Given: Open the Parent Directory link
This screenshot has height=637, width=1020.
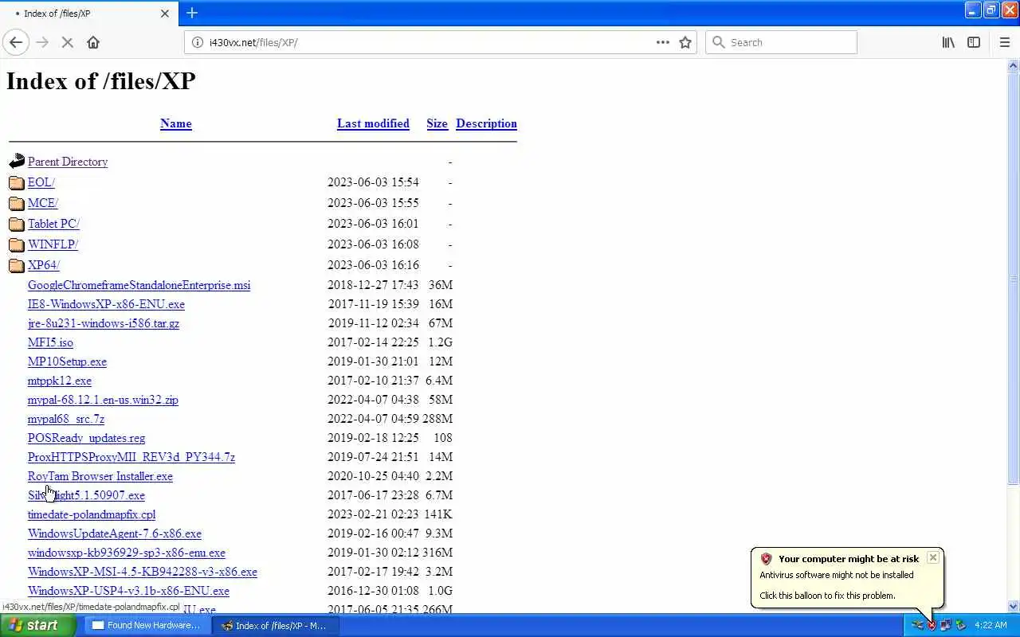Looking at the screenshot, I should click(x=68, y=162).
